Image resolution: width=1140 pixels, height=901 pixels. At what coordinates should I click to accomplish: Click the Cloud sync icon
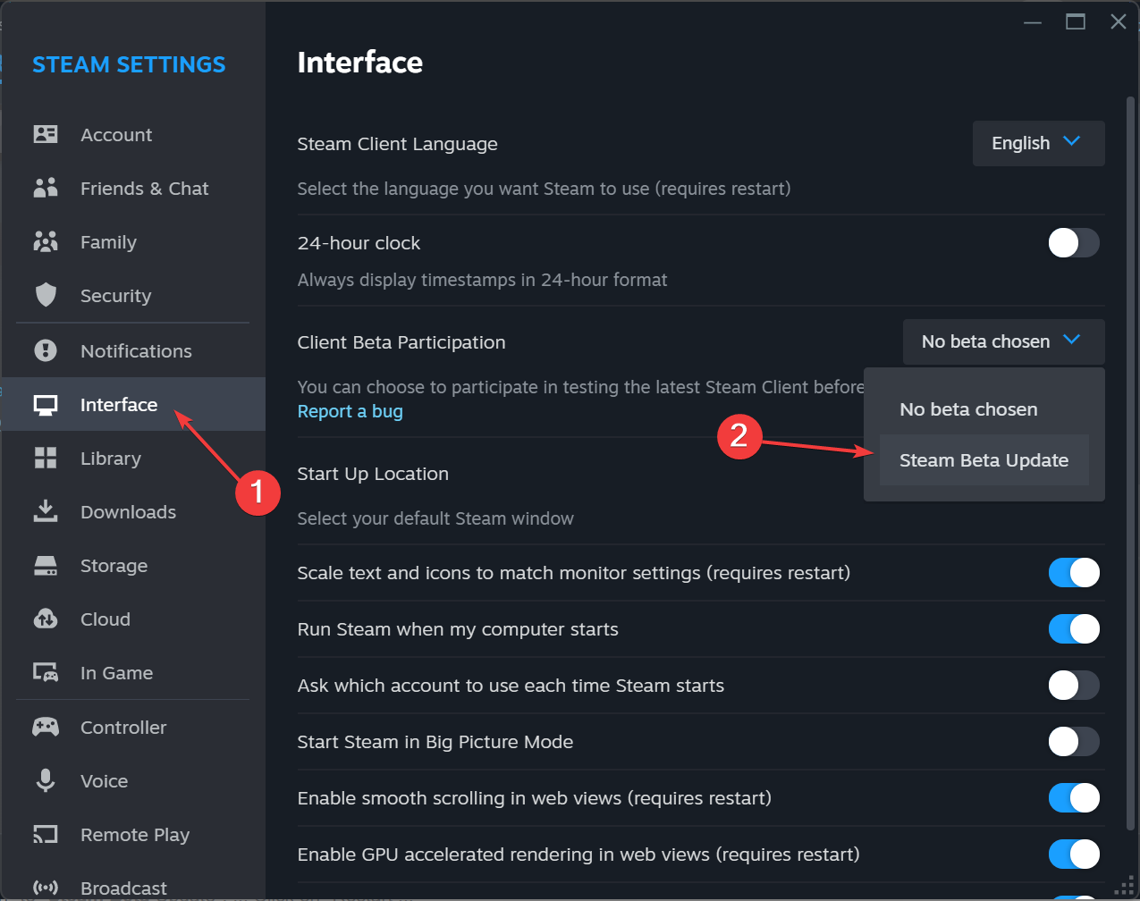click(x=46, y=619)
